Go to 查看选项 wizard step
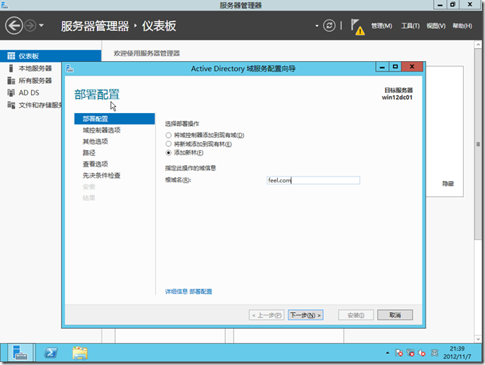The height and width of the screenshot is (365, 485). pos(95,164)
